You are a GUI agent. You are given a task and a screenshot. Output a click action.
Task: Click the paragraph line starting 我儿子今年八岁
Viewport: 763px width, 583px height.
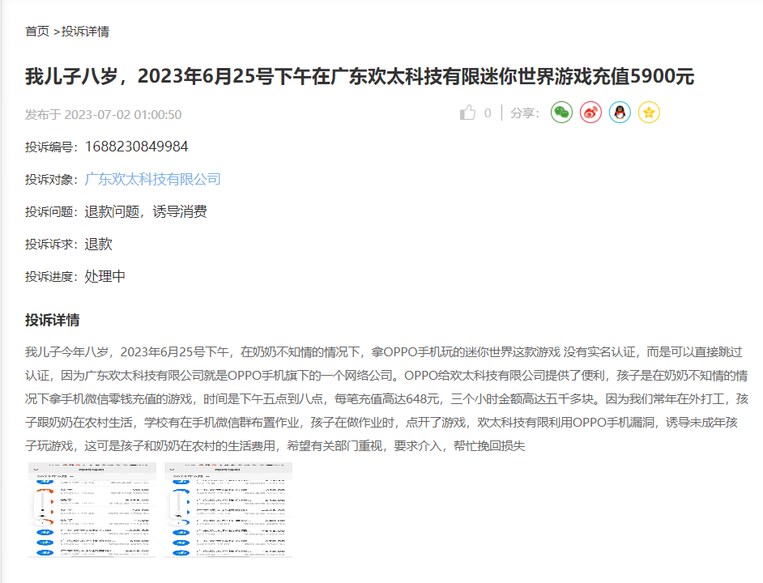[x=384, y=352]
